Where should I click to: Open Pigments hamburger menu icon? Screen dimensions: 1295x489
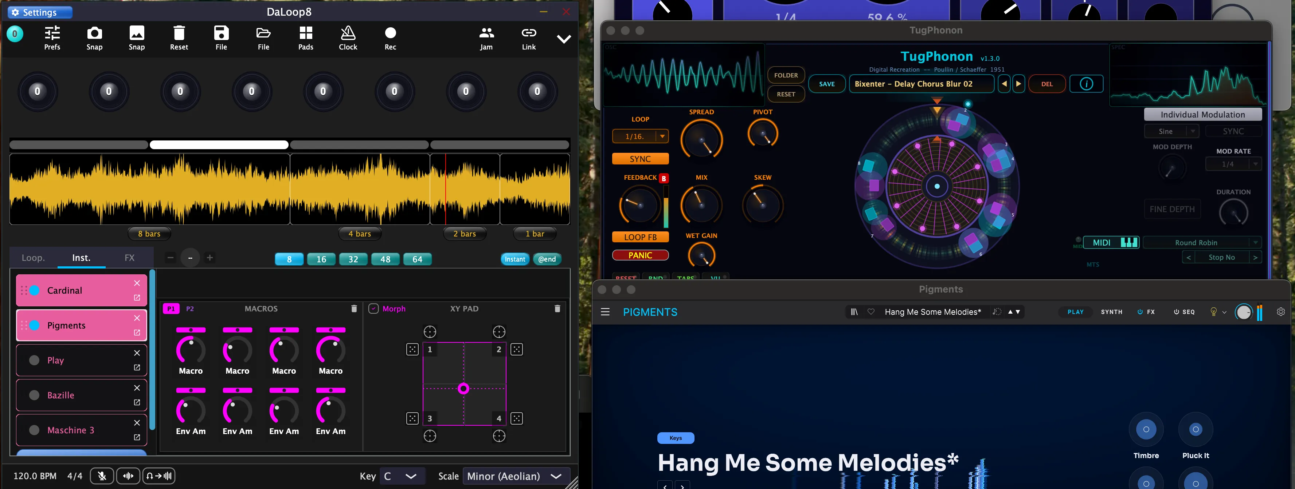605,312
